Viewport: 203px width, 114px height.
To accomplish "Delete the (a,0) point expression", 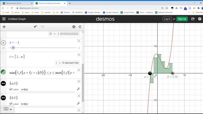I will [79, 81].
